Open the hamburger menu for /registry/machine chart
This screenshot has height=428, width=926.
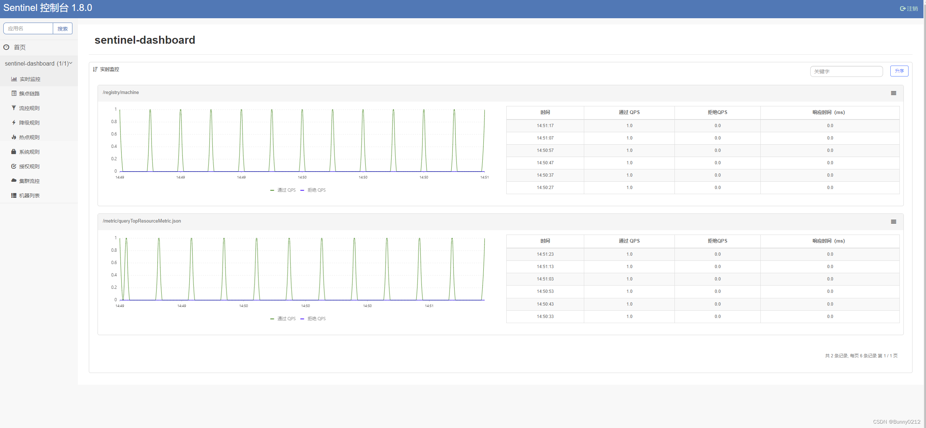(893, 93)
